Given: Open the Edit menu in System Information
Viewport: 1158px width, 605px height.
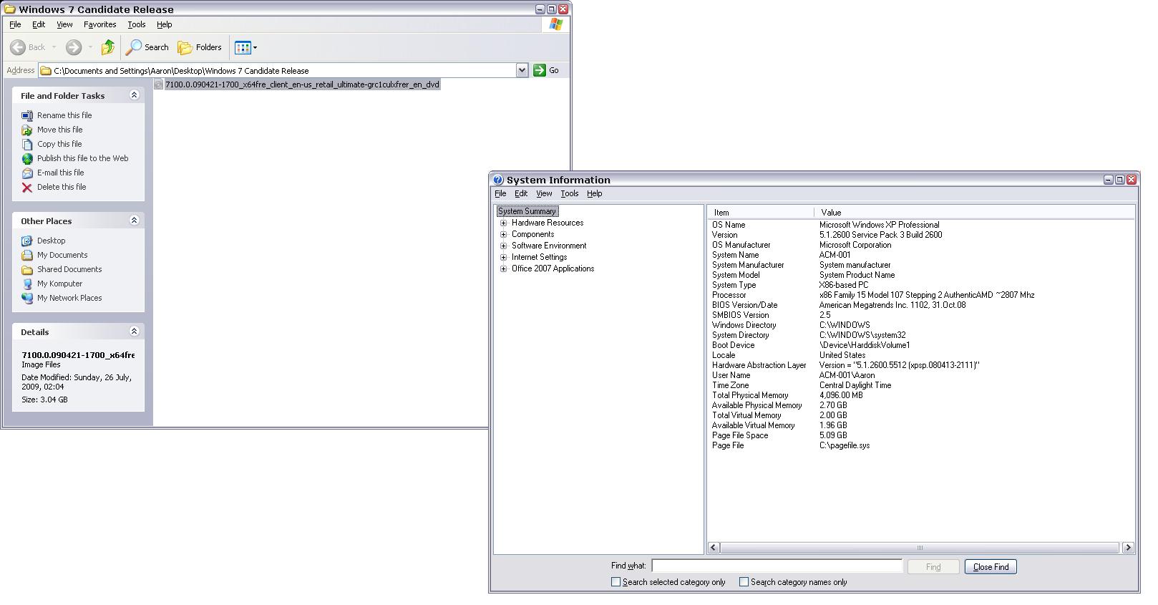Looking at the screenshot, I should [x=521, y=193].
